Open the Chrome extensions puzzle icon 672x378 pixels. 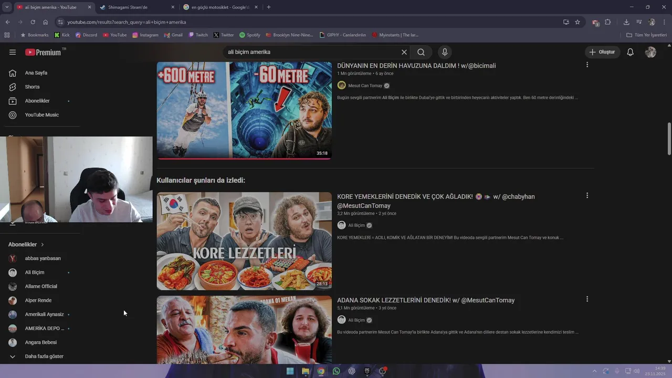click(608, 22)
